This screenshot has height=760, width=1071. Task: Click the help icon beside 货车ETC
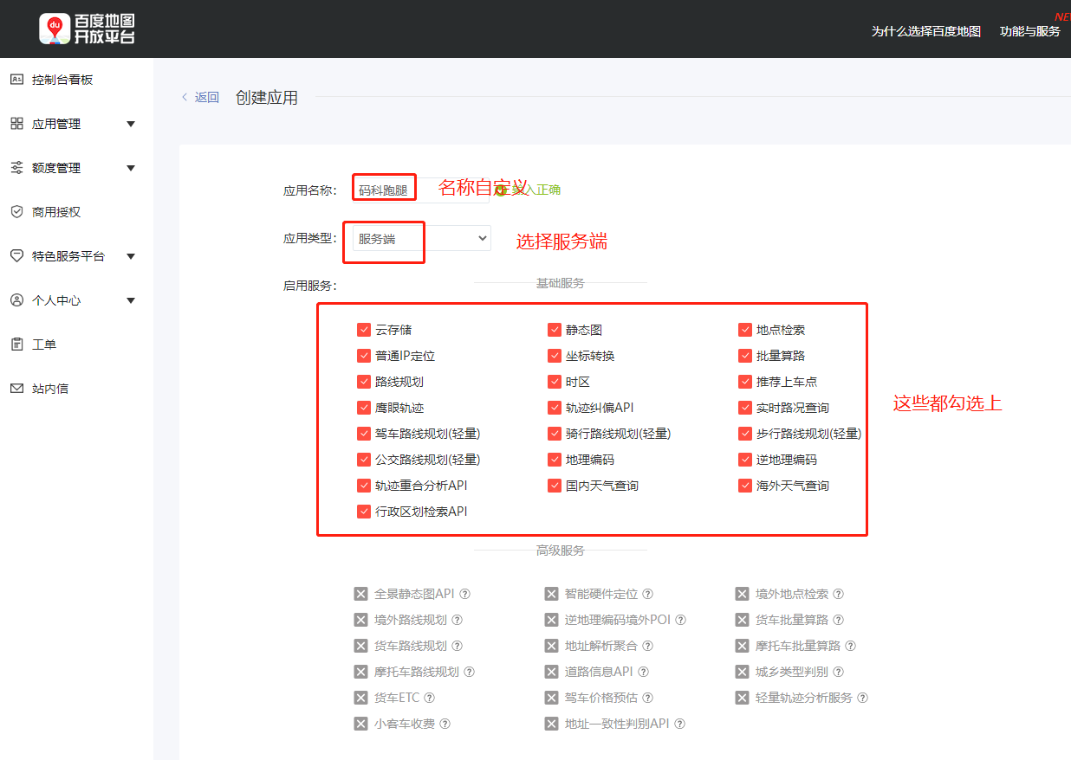tap(430, 698)
